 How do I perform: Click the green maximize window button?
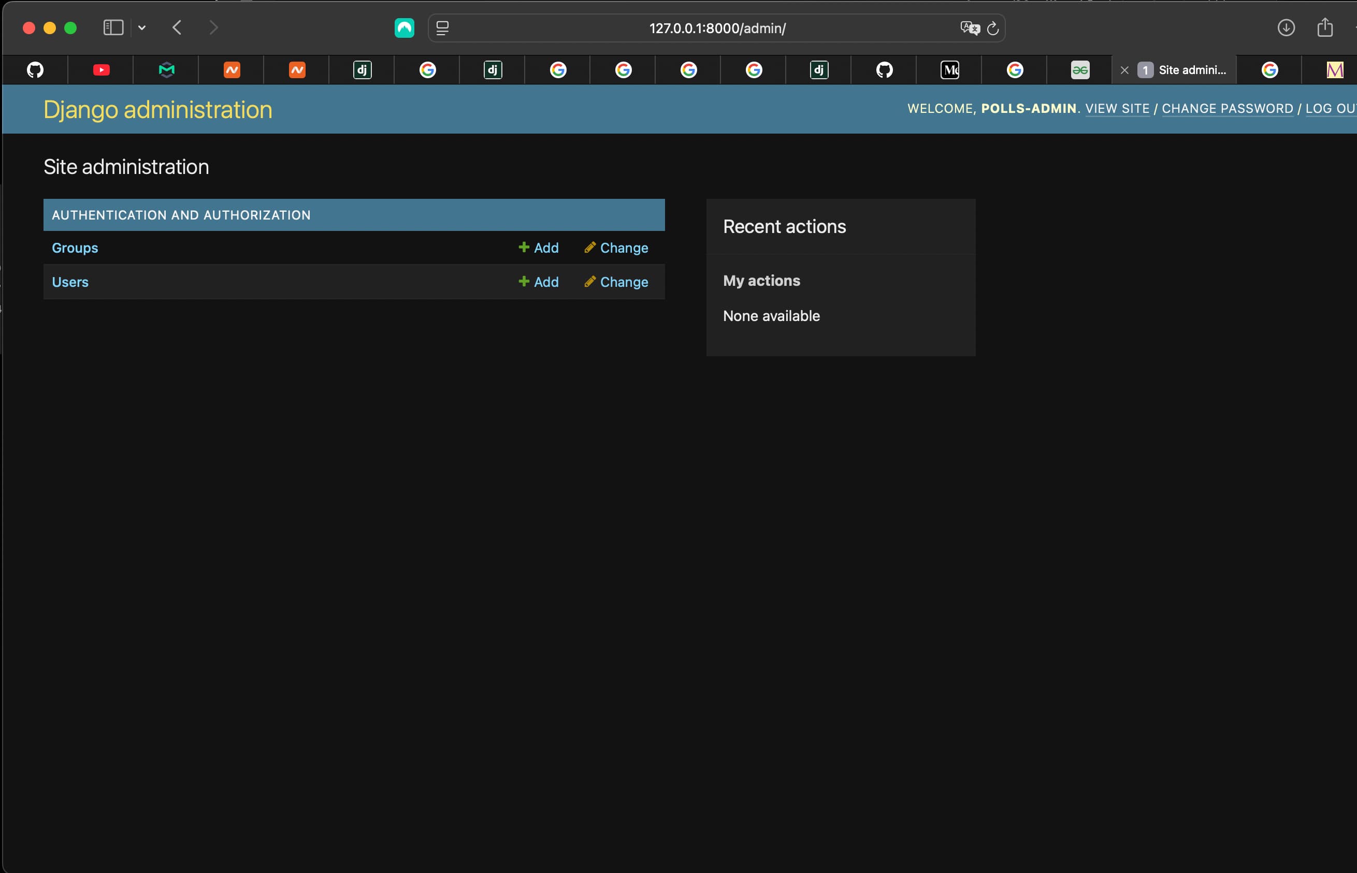click(70, 28)
